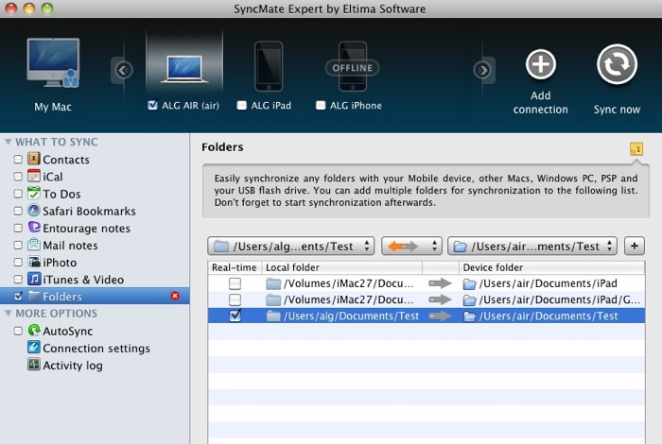
Task: Select device folder /Users/air/Documents/iPad
Action: pos(548,283)
